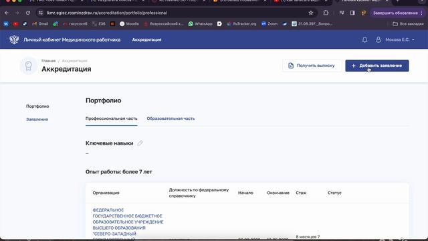The width and height of the screenshot is (428, 241).
Task: Select Заявления in the left sidebar
Action: [37, 119]
